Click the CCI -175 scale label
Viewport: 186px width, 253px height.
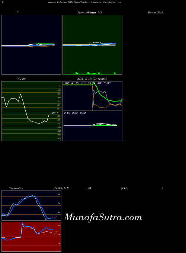tap(59, 138)
